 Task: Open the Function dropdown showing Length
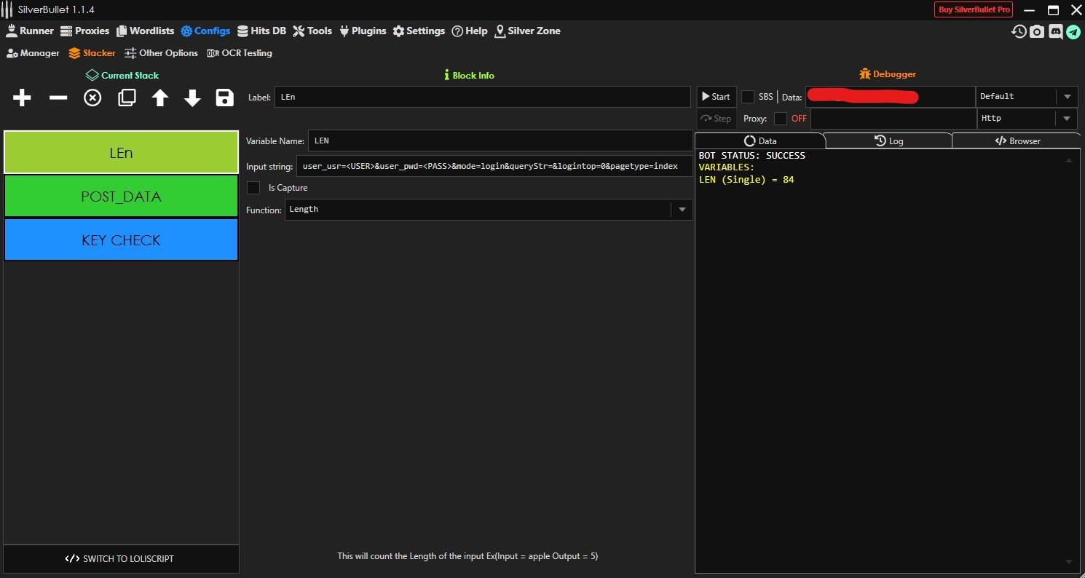tap(489, 210)
